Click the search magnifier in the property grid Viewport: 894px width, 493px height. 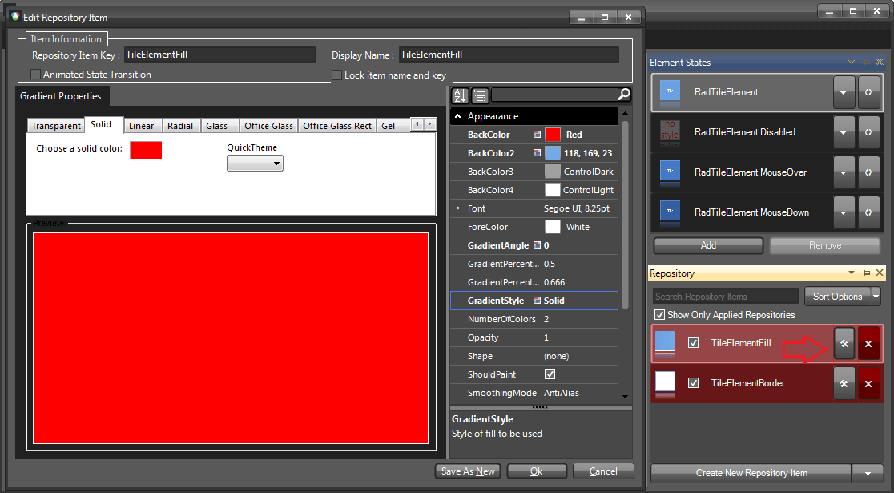pos(623,94)
